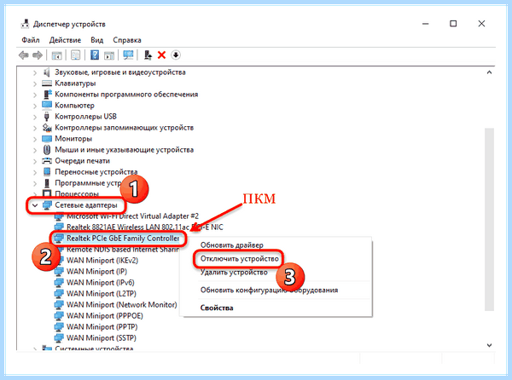Click the icon beside Контроллеры запоминающих устройств
This screenshot has width=512, height=380.
click(x=47, y=128)
